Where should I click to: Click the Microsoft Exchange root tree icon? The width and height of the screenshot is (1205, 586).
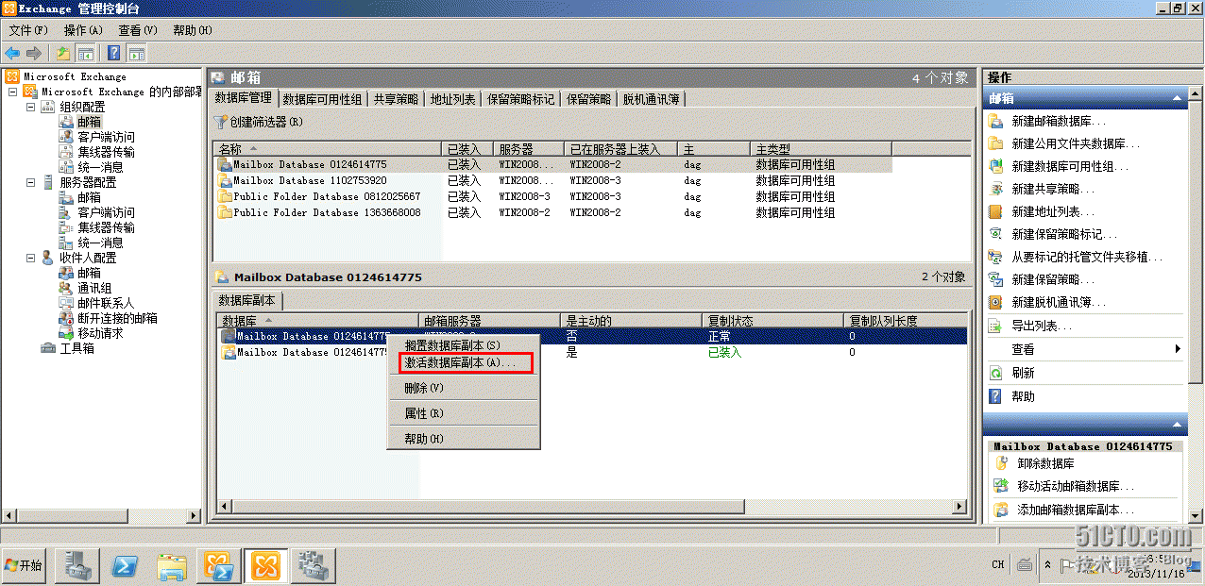(x=12, y=76)
